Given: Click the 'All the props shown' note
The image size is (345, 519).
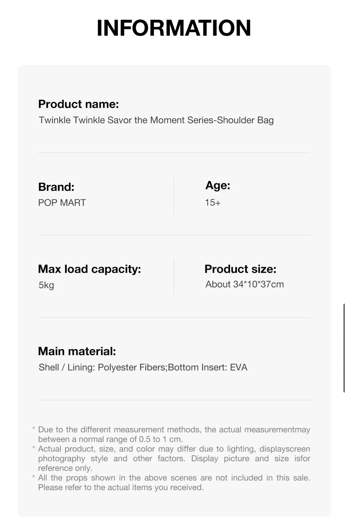Looking at the screenshot, I should click(174, 483).
